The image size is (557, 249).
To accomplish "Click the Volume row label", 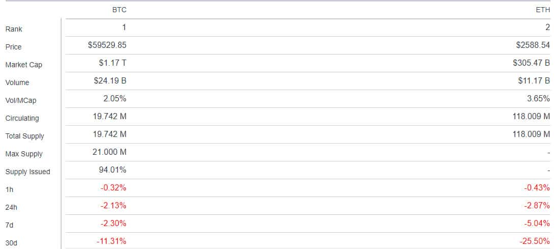I will click(x=17, y=82).
